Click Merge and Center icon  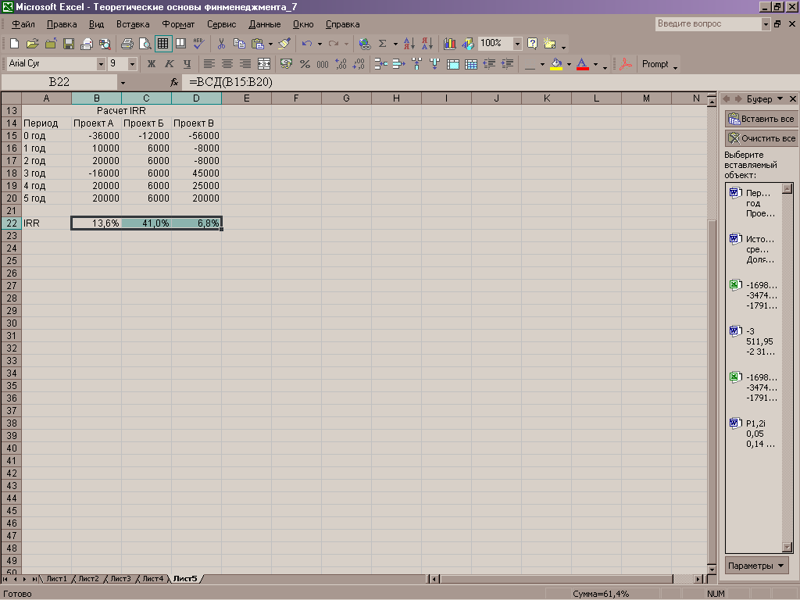pyautogui.click(x=264, y=64)
